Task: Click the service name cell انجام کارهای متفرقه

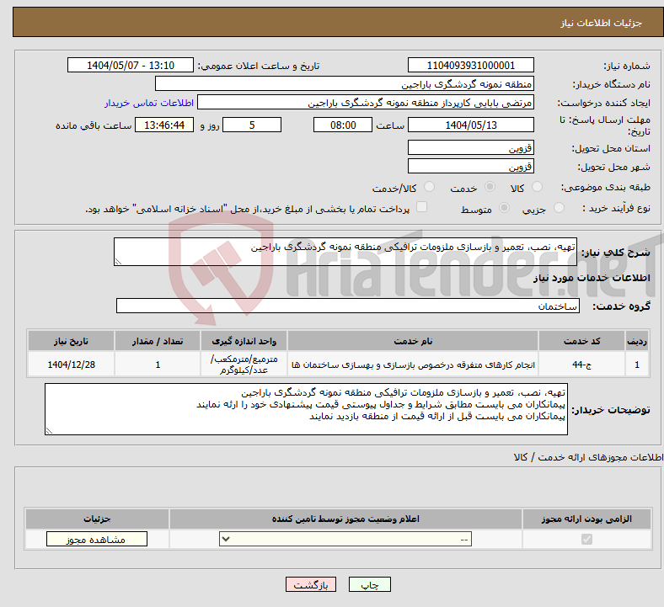Action: 413,365
